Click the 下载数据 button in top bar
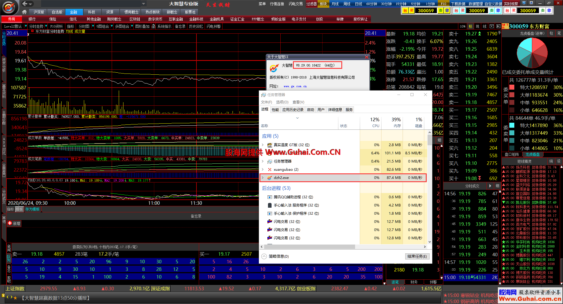 click(x=458, y=4)
